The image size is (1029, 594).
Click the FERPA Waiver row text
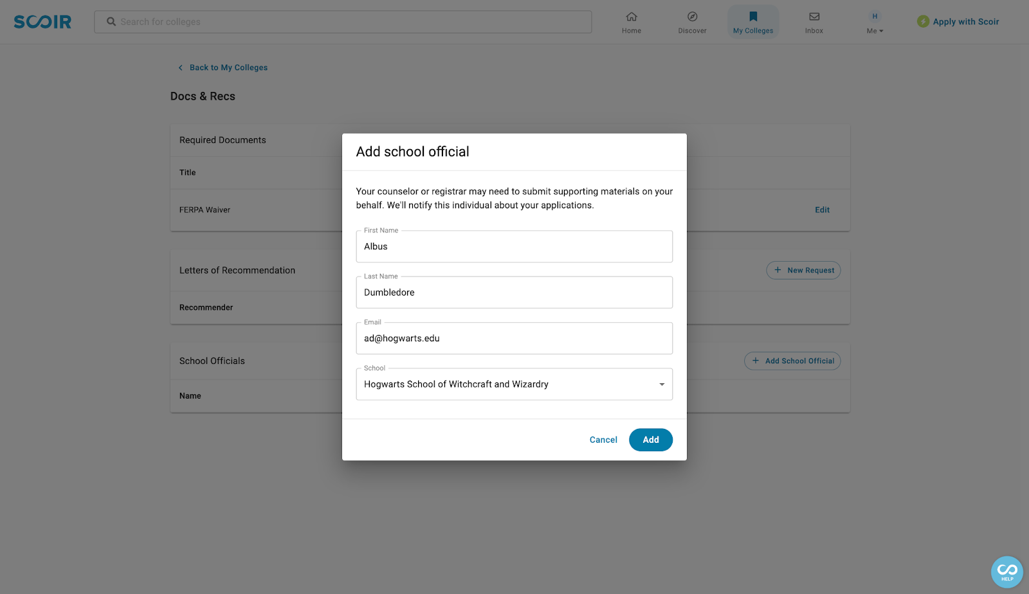click(205, 210)
